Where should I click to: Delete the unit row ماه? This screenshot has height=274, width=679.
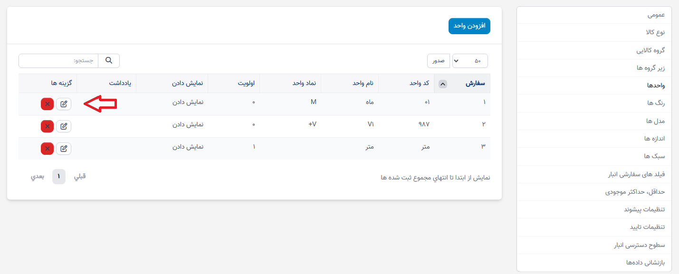pos(47,104)
